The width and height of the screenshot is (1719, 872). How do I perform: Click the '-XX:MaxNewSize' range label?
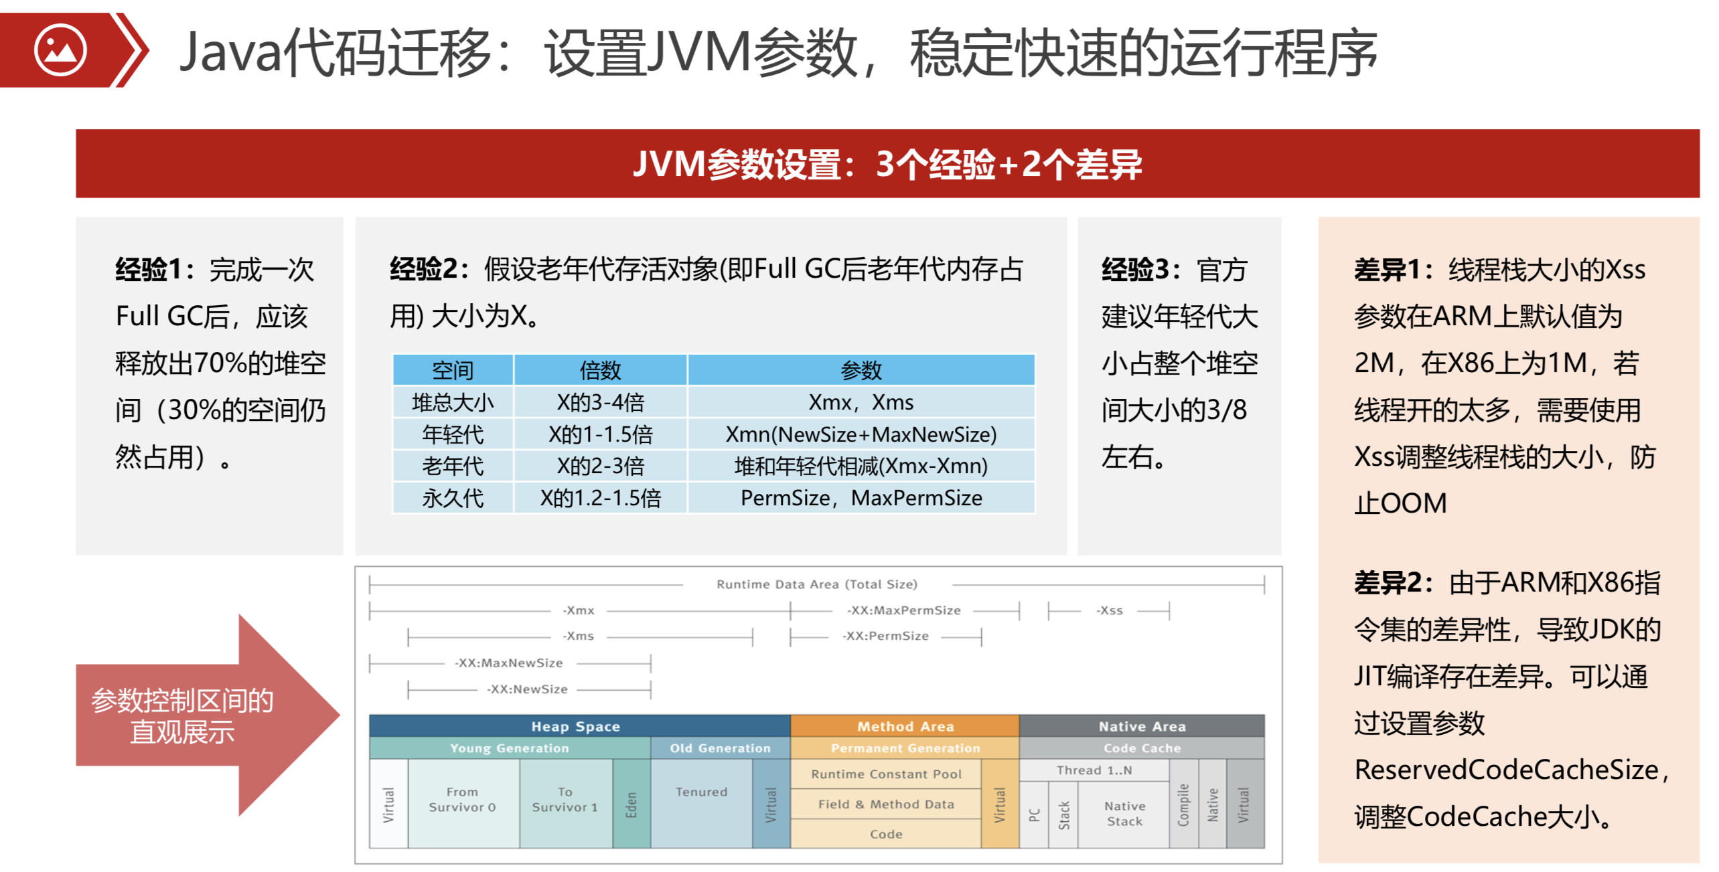point(509,663)
